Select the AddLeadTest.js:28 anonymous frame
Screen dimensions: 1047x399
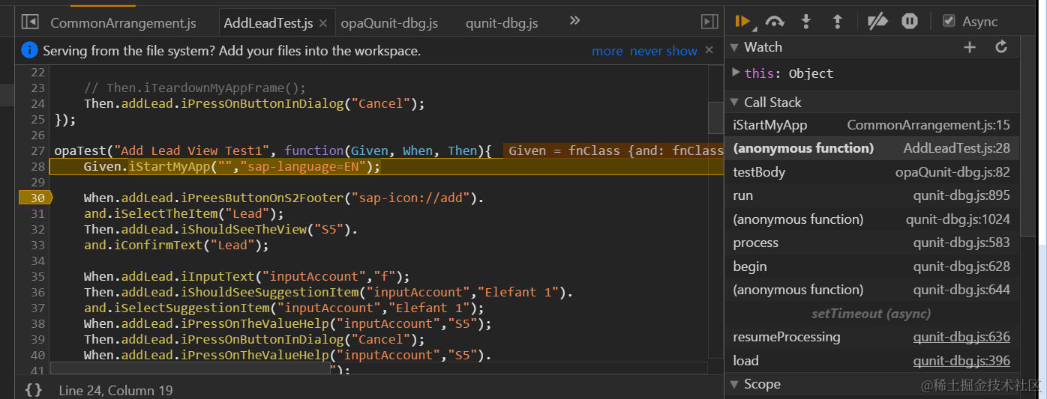[x=871, y=148]
